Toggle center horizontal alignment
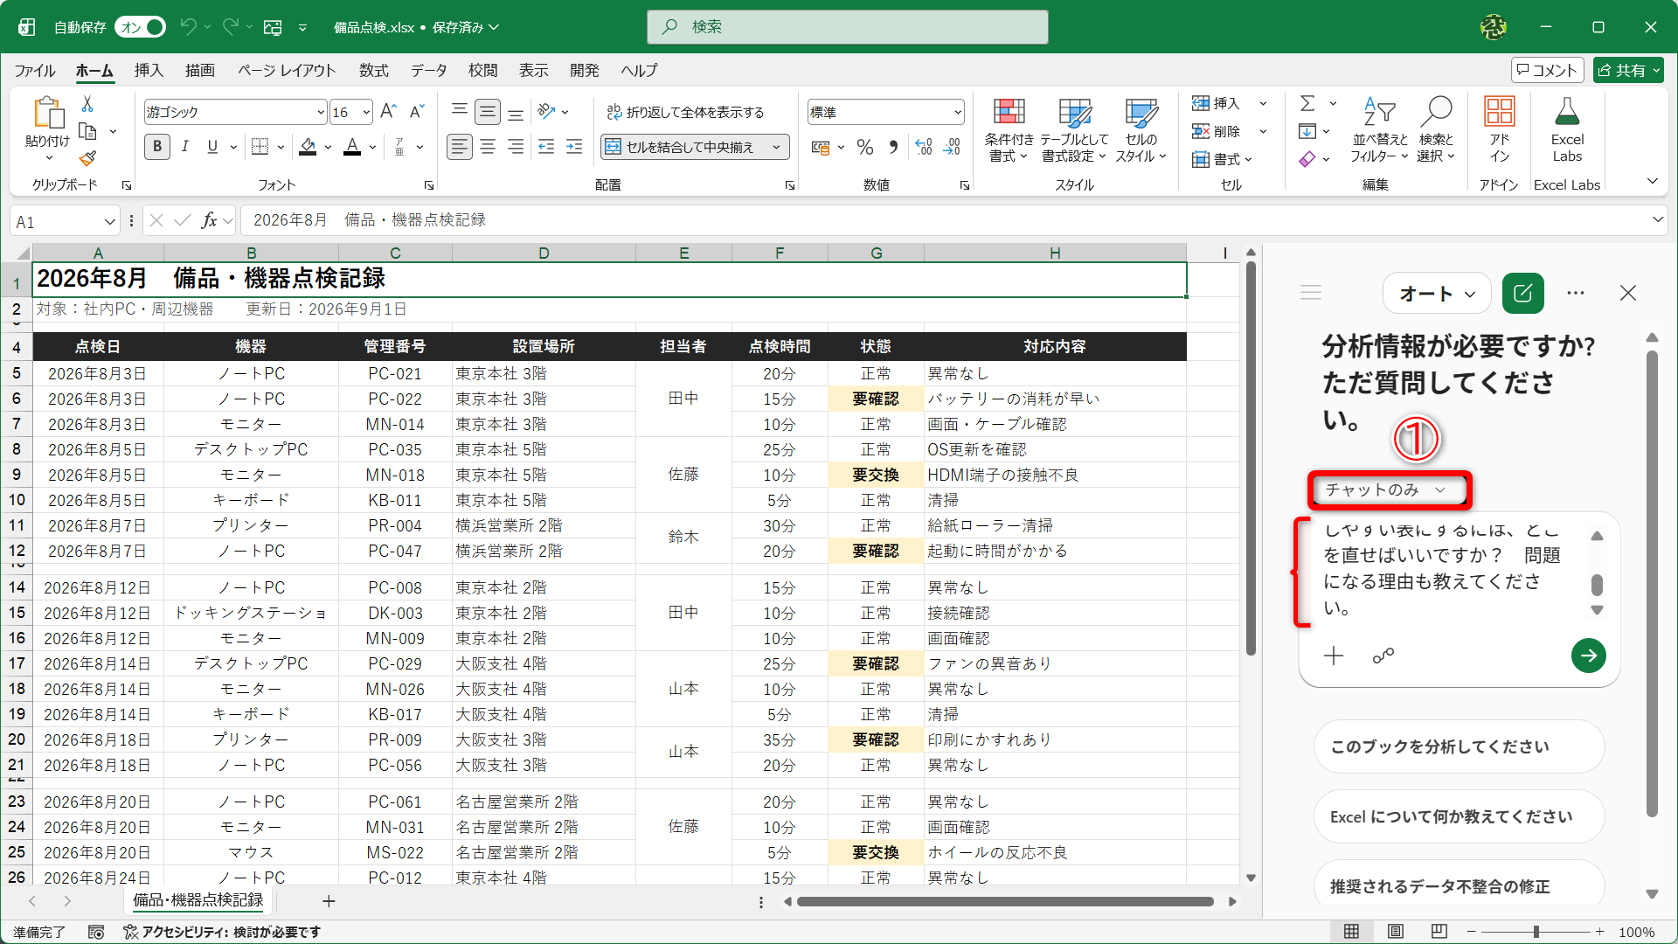Image resolution: width=1678 pixels, height=944 pixels. 488,147
